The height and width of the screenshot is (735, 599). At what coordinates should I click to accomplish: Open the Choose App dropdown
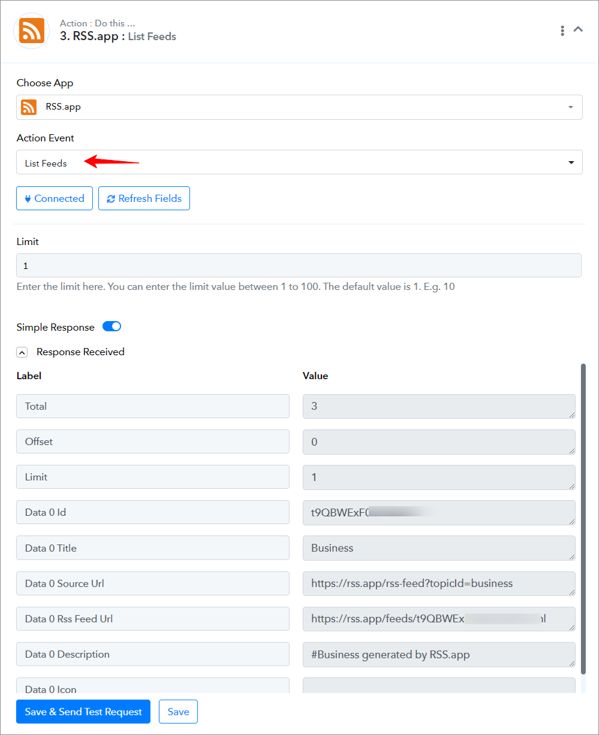[299, 107]
